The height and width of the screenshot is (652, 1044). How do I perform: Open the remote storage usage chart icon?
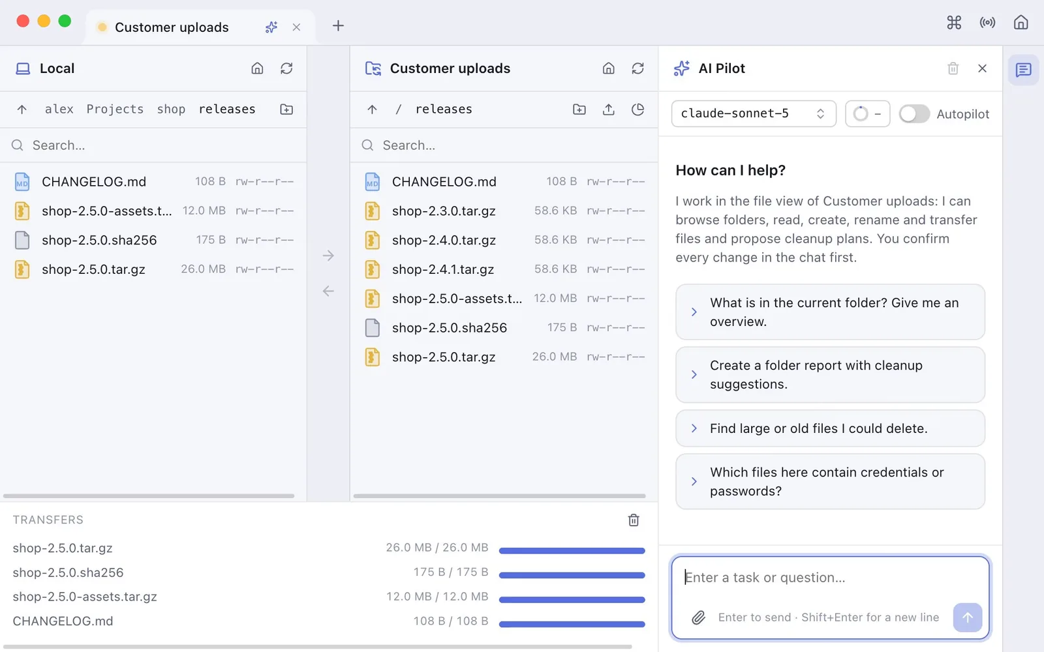coord(637,110)
